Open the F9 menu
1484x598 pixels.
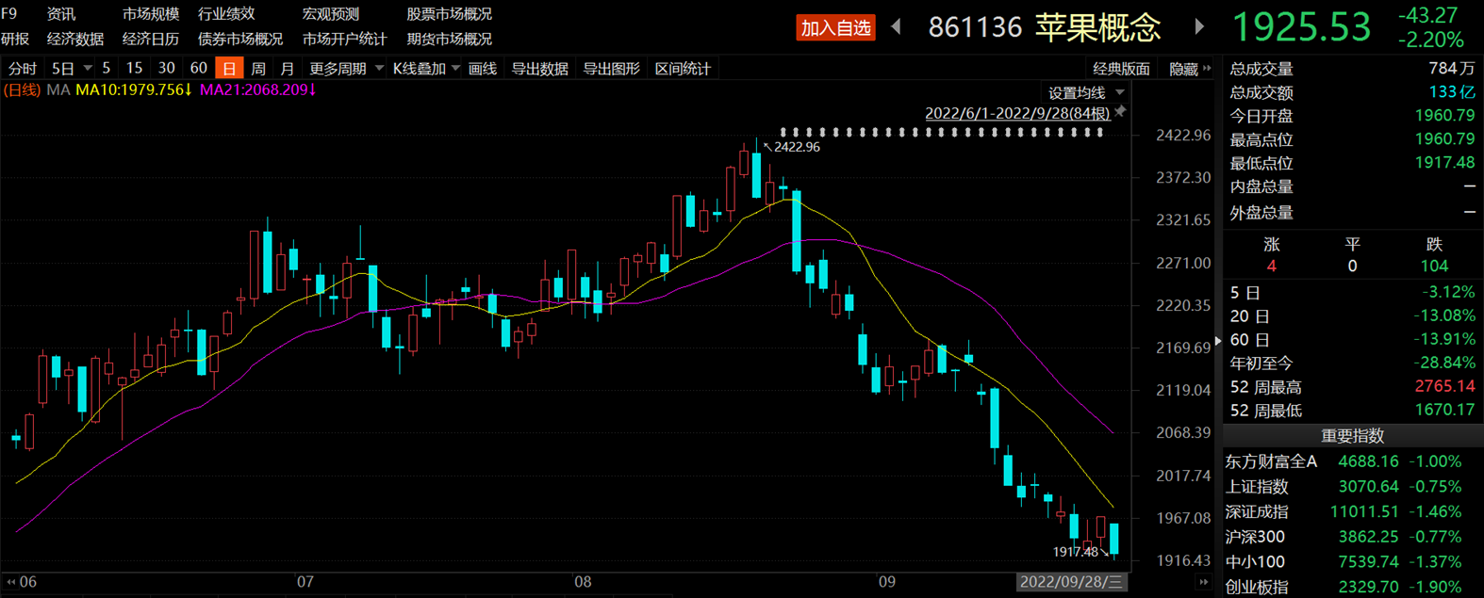point(9,14)
